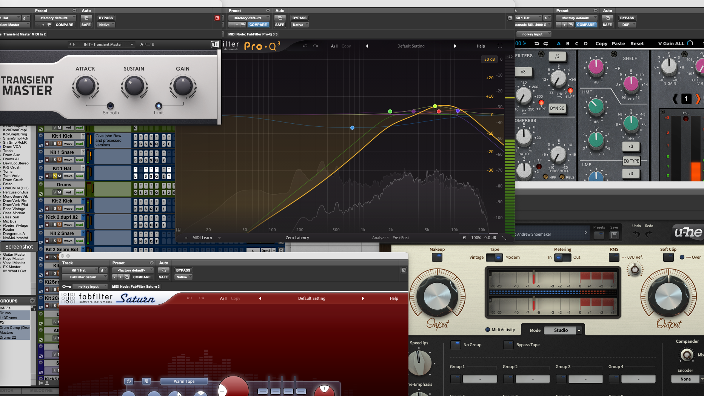Open the Encoder None dropdown

(688, 379)
